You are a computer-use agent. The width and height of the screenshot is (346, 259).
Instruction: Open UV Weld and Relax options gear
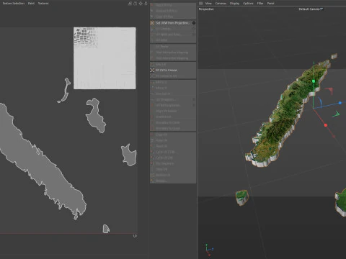pos(194,35)
